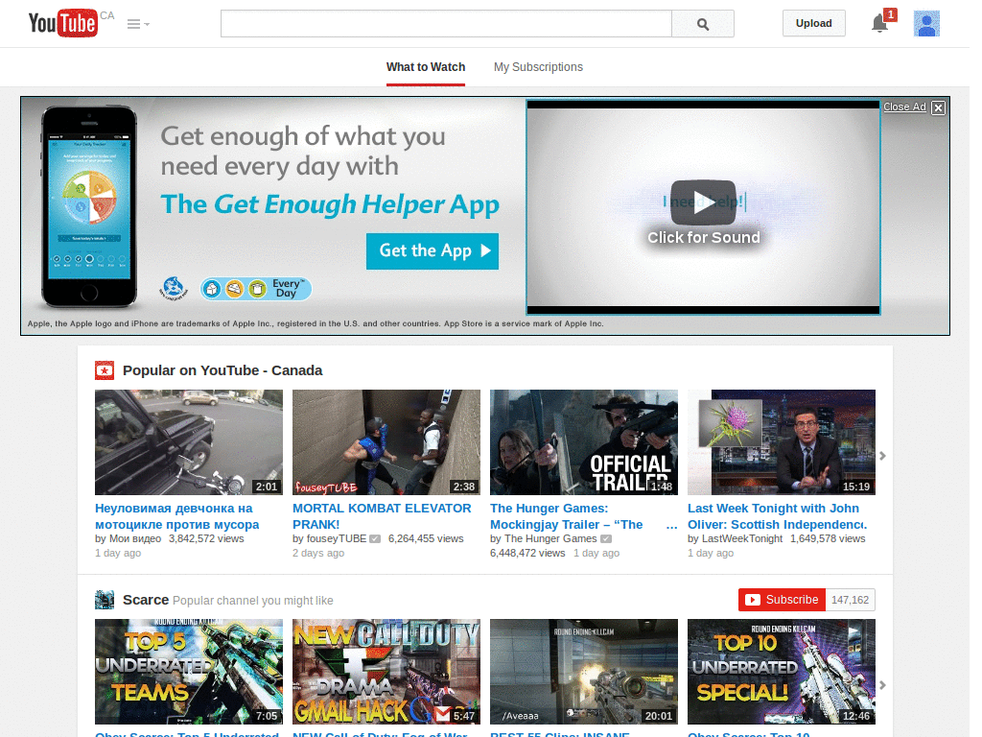Click the Every Day badge in the ad
Viewport: 982px width, 737px height.
point(256,289)
